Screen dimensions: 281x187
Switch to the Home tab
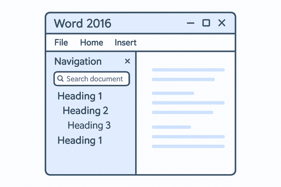(x=91, y=43)
